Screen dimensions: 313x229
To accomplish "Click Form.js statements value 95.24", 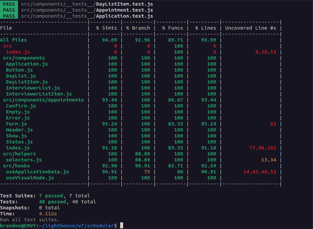I will (x=109, y=124).
